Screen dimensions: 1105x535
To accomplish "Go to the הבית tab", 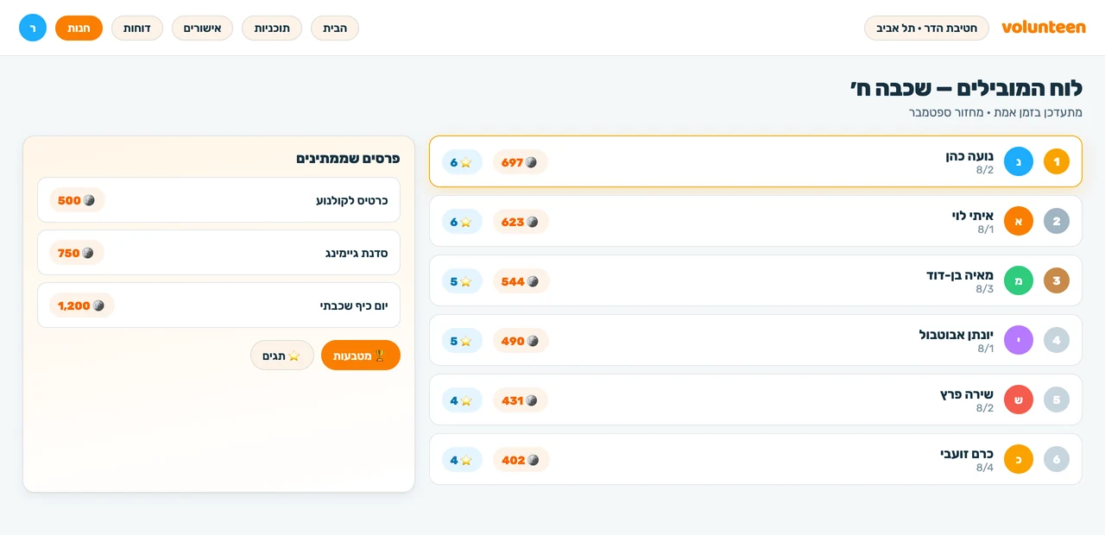I will tap(335, 28).
